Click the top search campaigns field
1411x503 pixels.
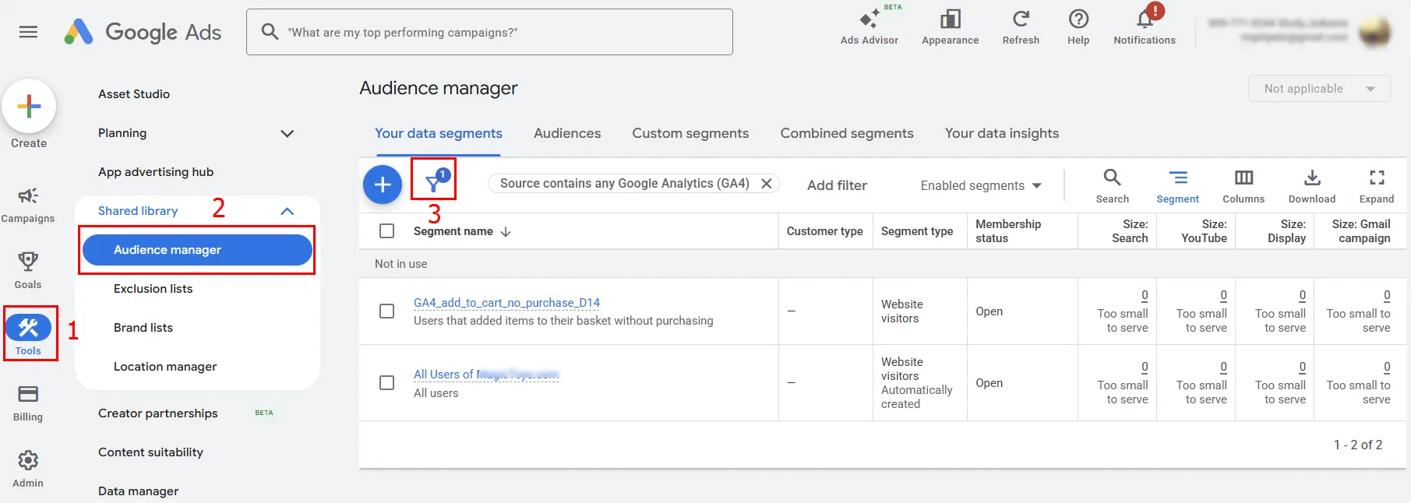pos(499,32)
